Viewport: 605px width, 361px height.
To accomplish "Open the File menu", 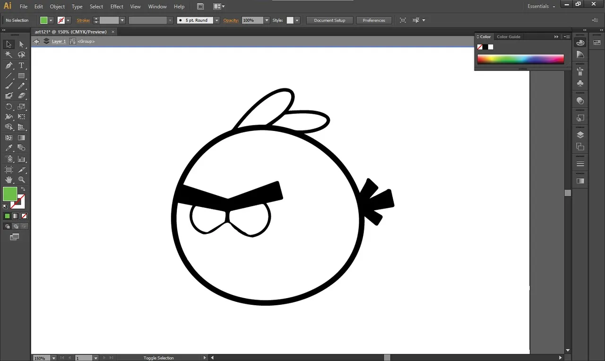I will (24, 7).
